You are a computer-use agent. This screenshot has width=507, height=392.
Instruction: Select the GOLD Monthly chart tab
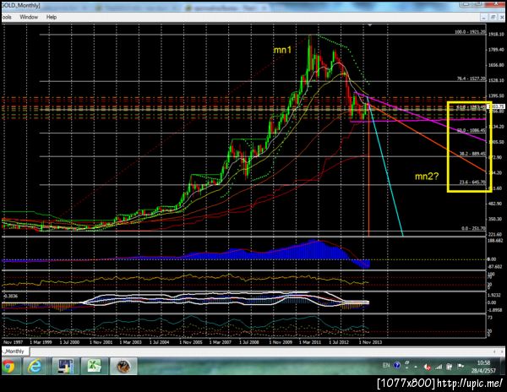[14, 351]
